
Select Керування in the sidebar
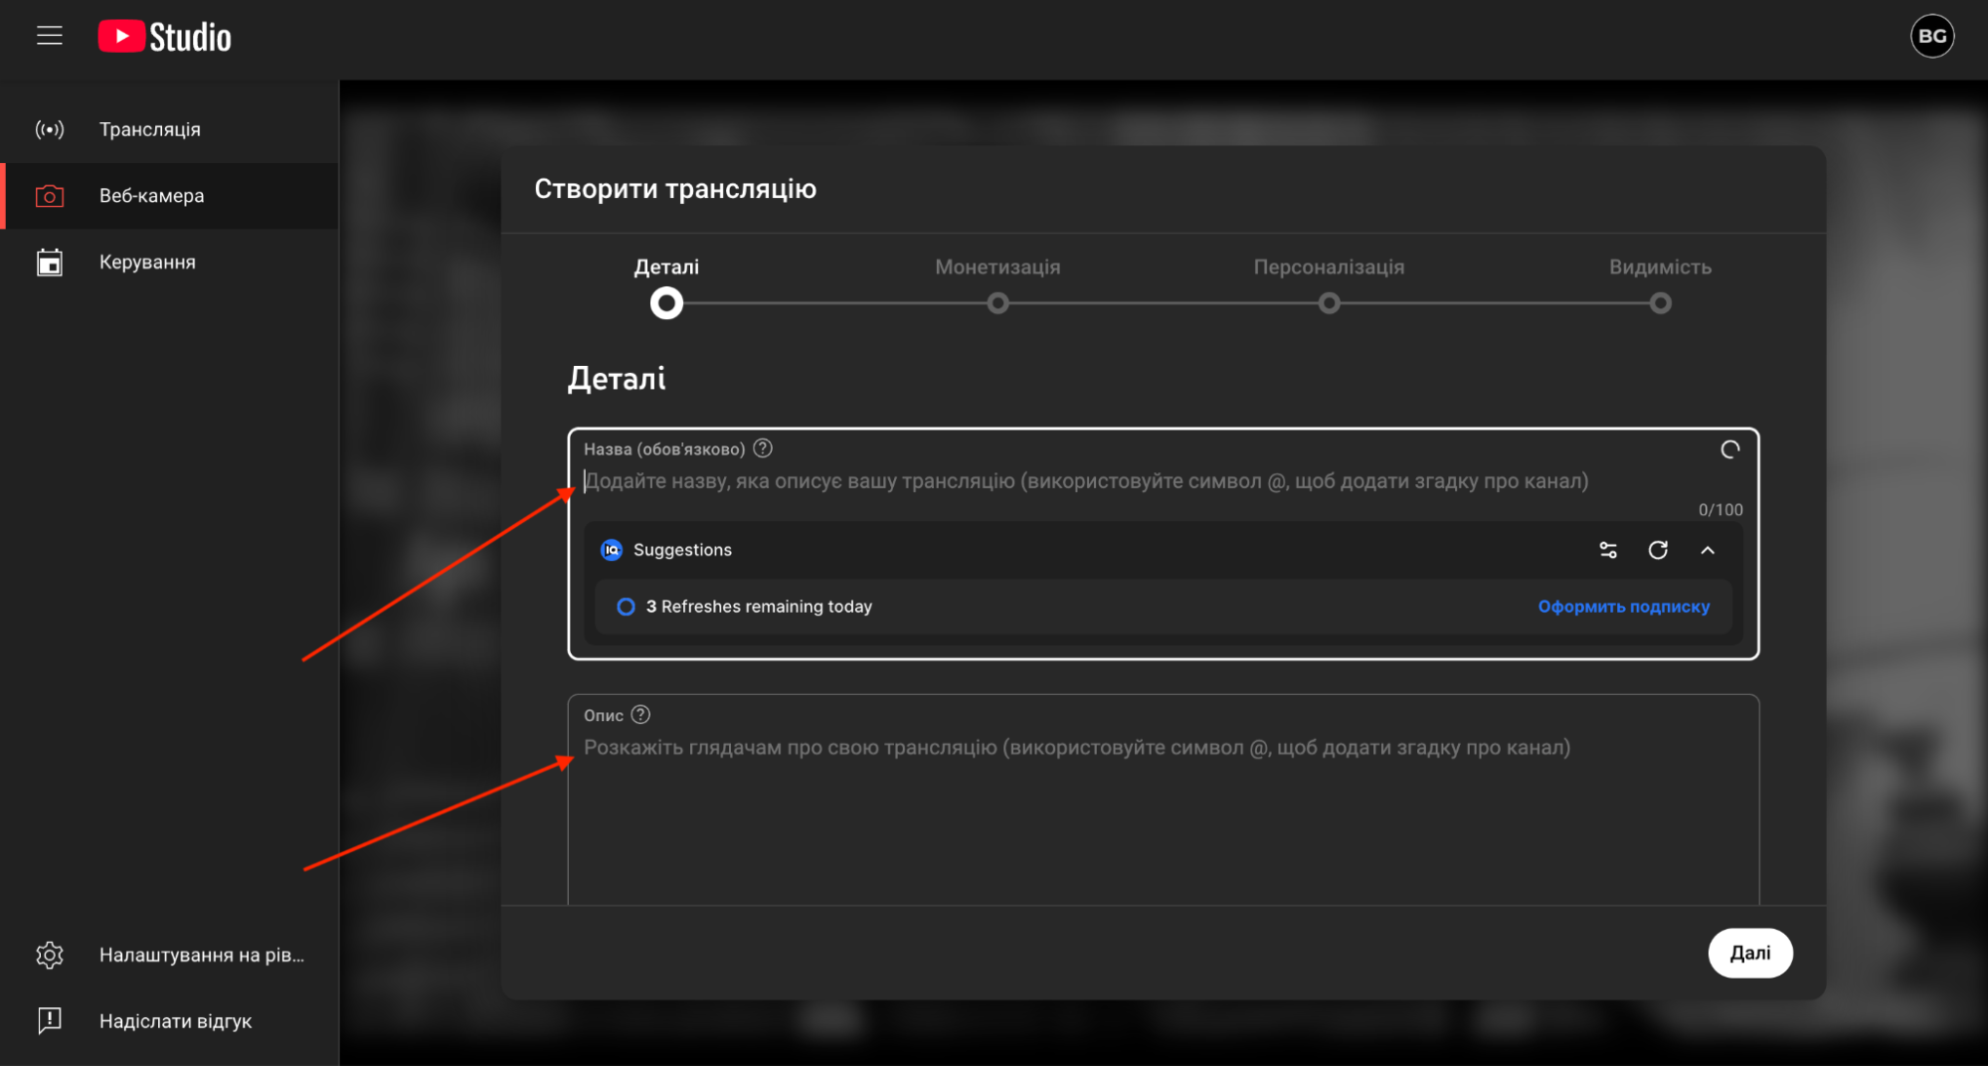(147, 263)
